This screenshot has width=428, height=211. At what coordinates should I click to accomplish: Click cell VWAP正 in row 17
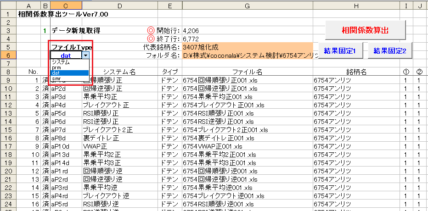coord(119,146)
